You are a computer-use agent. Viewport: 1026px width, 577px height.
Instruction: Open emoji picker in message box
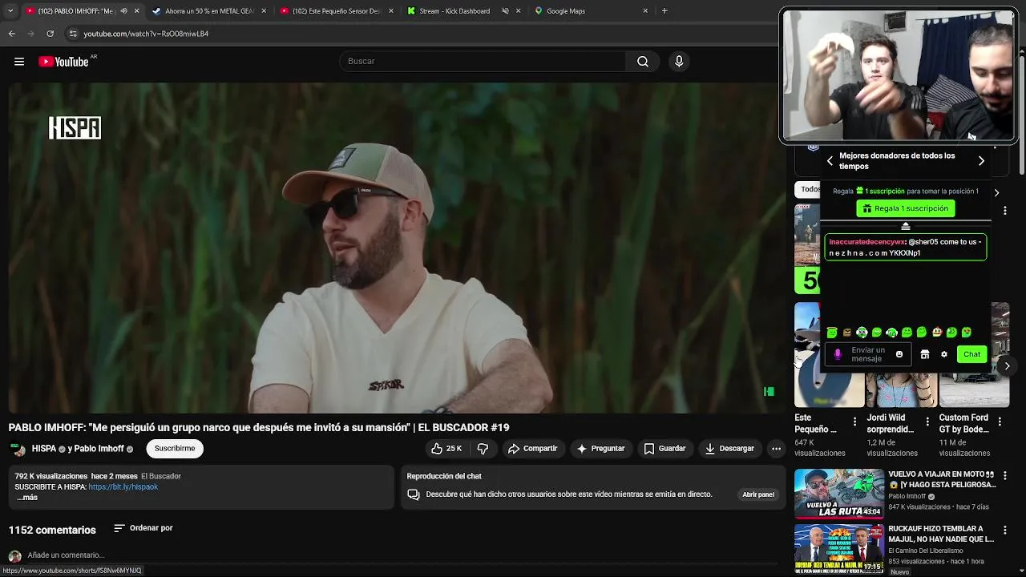tap(899, 354)
